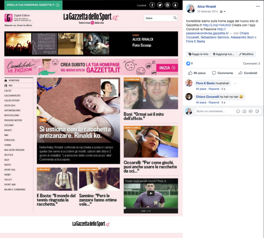The width and height of the screenshot is (264, 238).
Task: Open the Ciccarelli article photo
Action: tap(151, 142)
